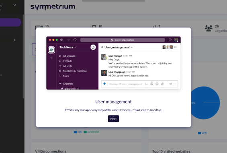Click the "Top 10 visited websites" heading
This screenshot has height=153, width=227.
click(171, 151)
